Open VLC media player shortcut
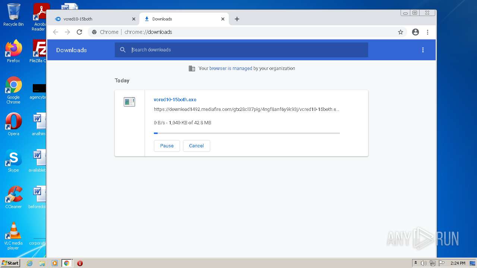The image size is (477, 268). point(13,236)
